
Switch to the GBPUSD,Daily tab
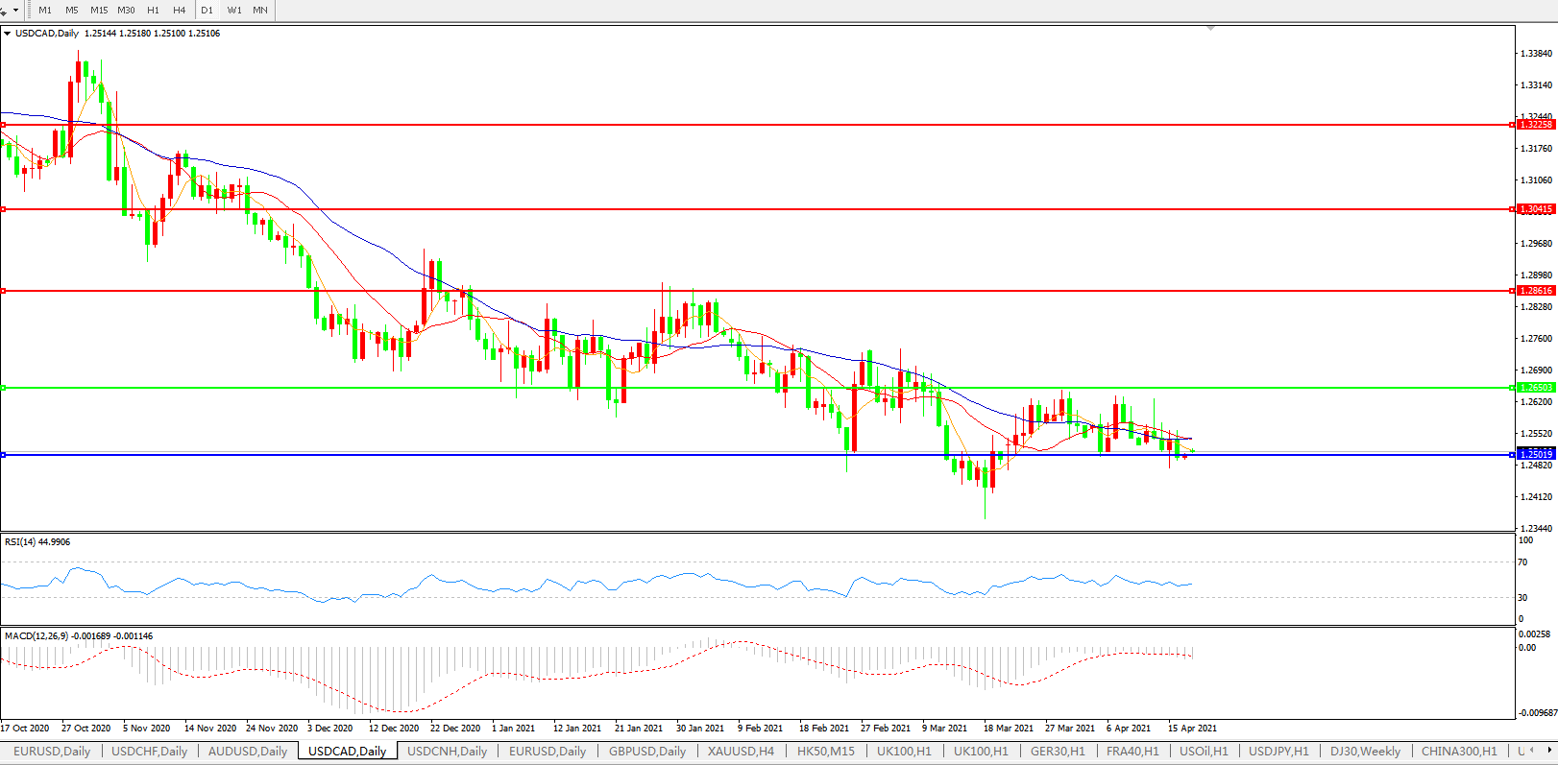(646, 752)
